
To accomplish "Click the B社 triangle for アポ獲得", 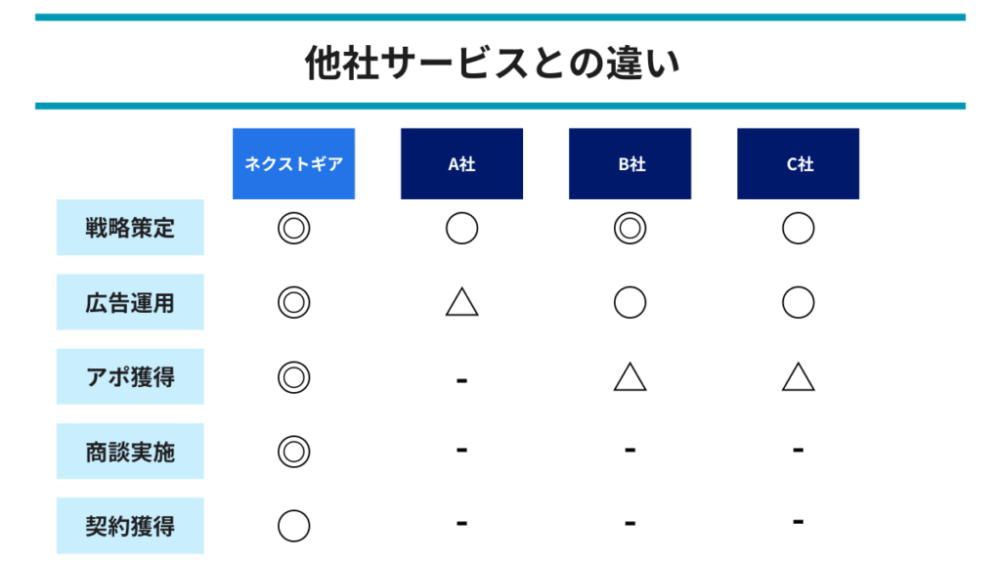I will point(631,376).
